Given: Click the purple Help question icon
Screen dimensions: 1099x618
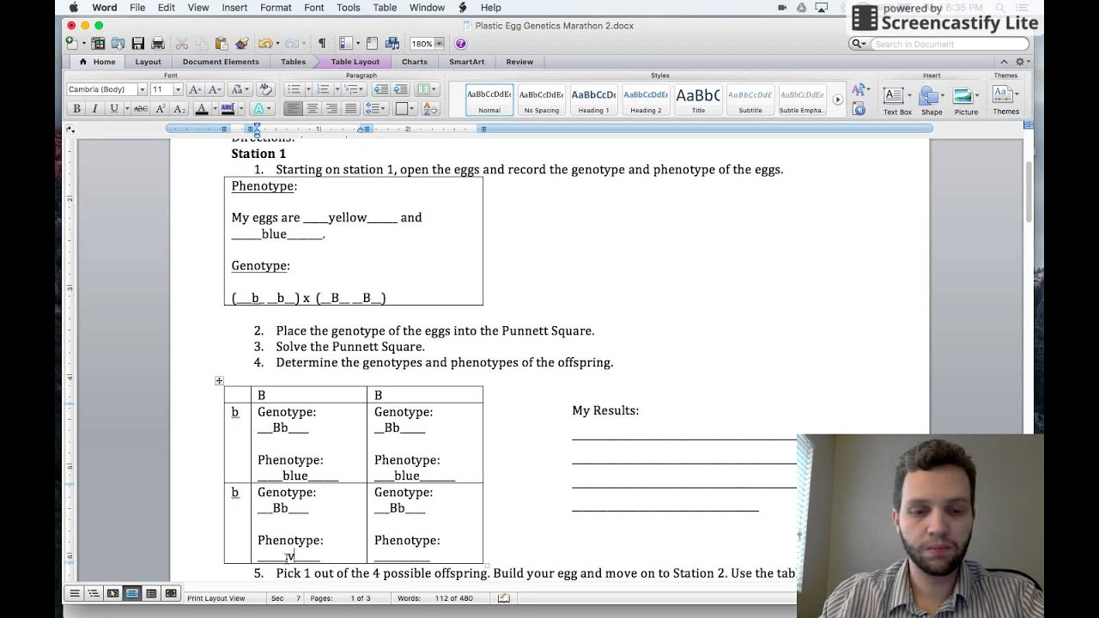Looking at the screenshot, I should point(461,43).
